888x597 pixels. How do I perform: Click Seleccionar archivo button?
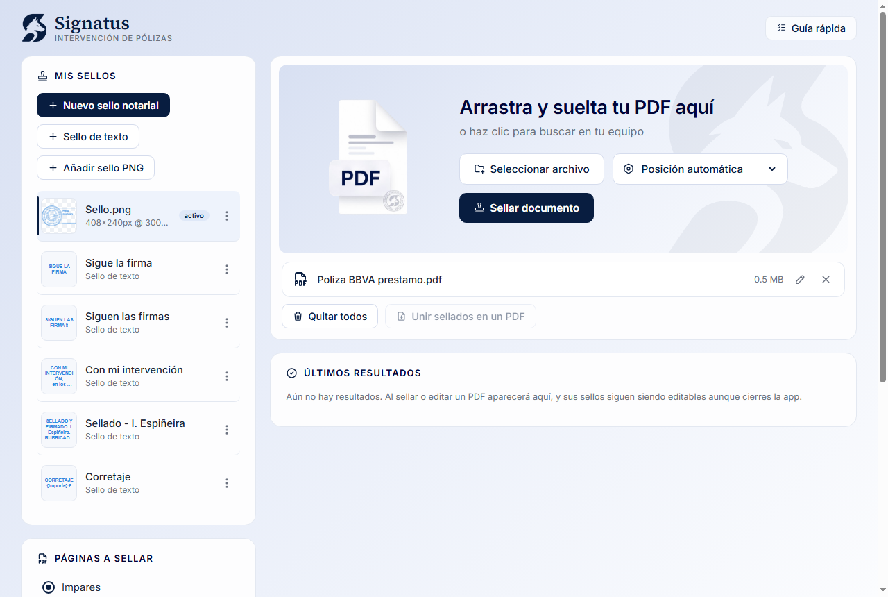coord(531,169)
